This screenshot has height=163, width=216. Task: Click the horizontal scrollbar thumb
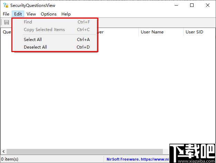pyautogui.click(x=85, y=151)
